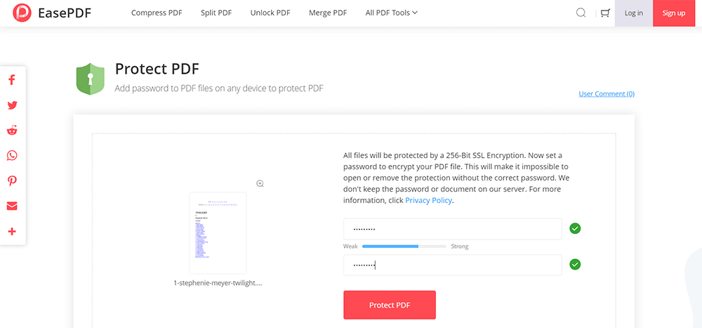Image resolution: width=702 pixels, height=328 pixels.
Task: Open the search magnifier icon
Action: point(581,13)
